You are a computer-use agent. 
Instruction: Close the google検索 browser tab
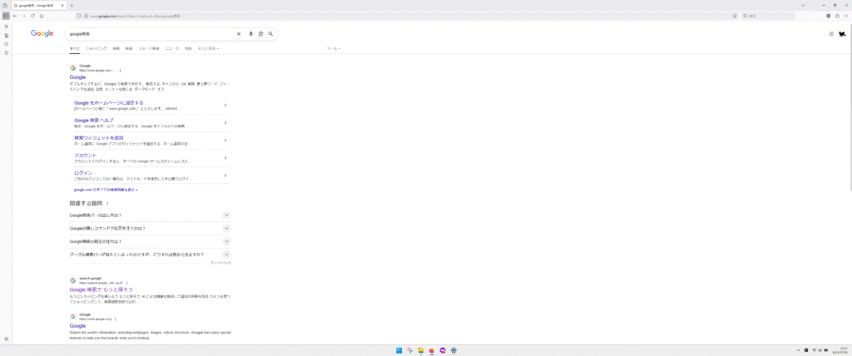(62, 6)
